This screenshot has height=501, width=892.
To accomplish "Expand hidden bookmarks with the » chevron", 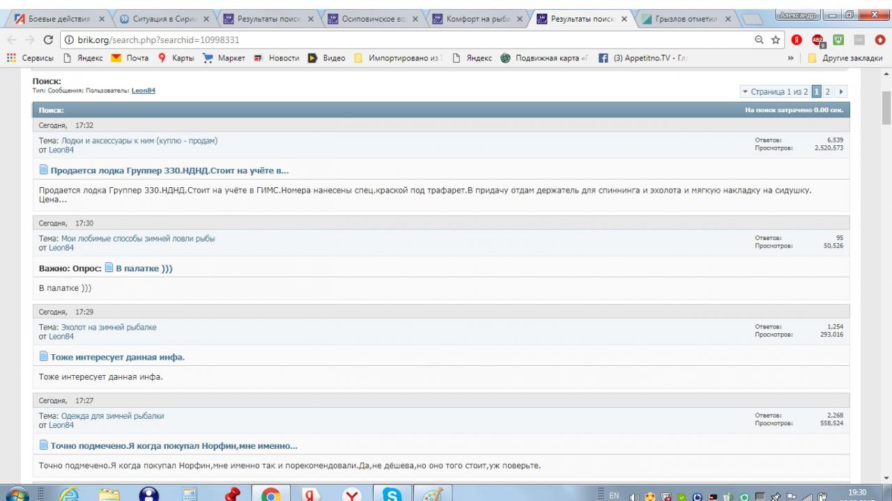I will click(790, 58).
